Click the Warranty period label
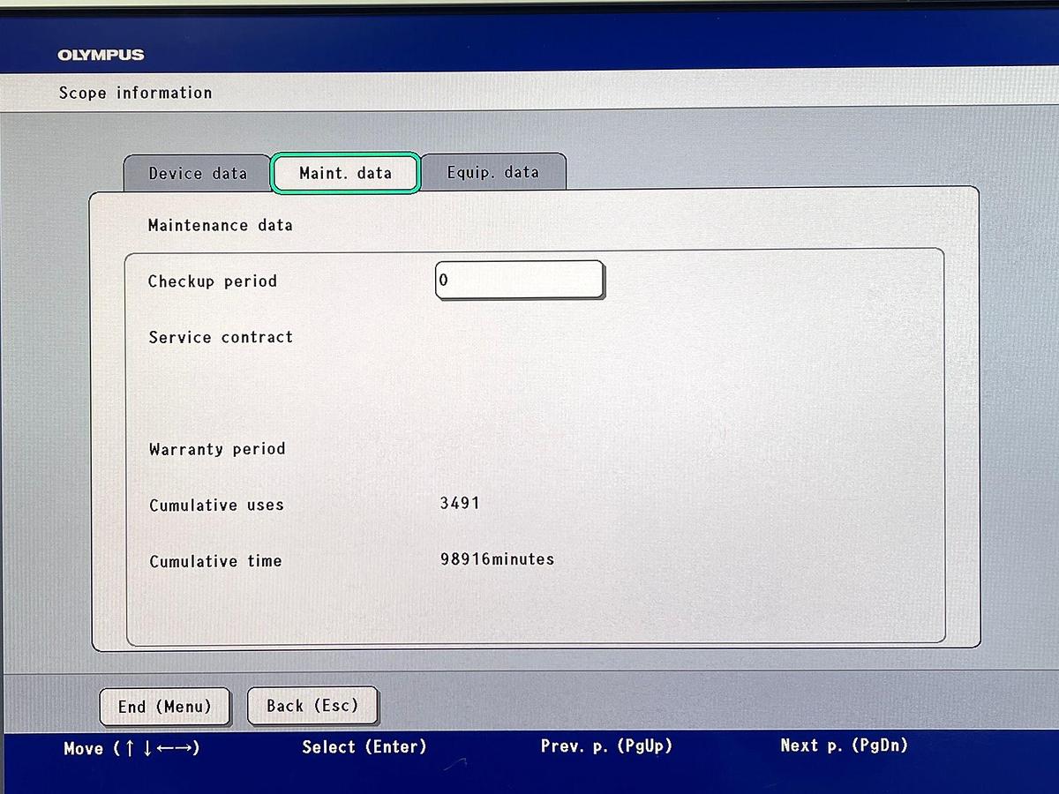 pos(217,449)
